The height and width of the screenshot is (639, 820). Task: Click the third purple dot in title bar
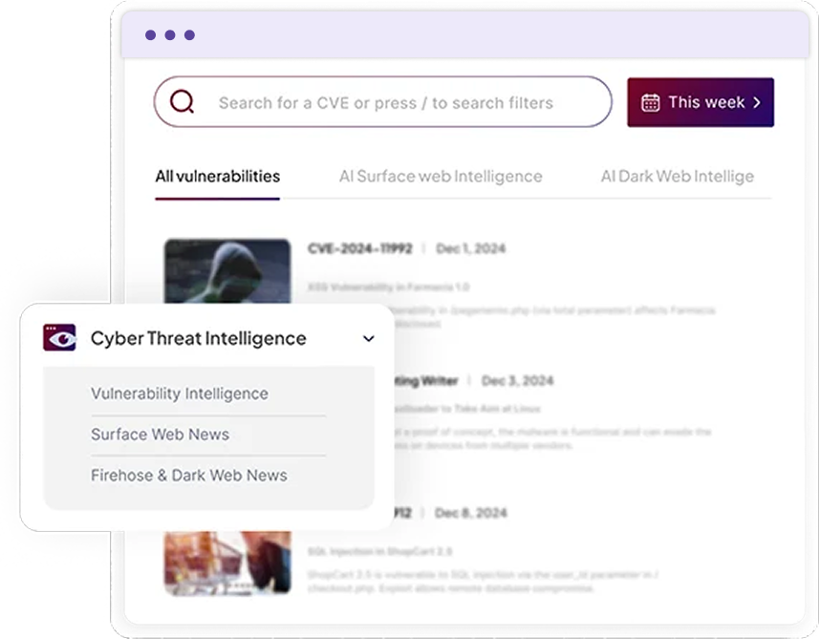(x=189, y=35)
